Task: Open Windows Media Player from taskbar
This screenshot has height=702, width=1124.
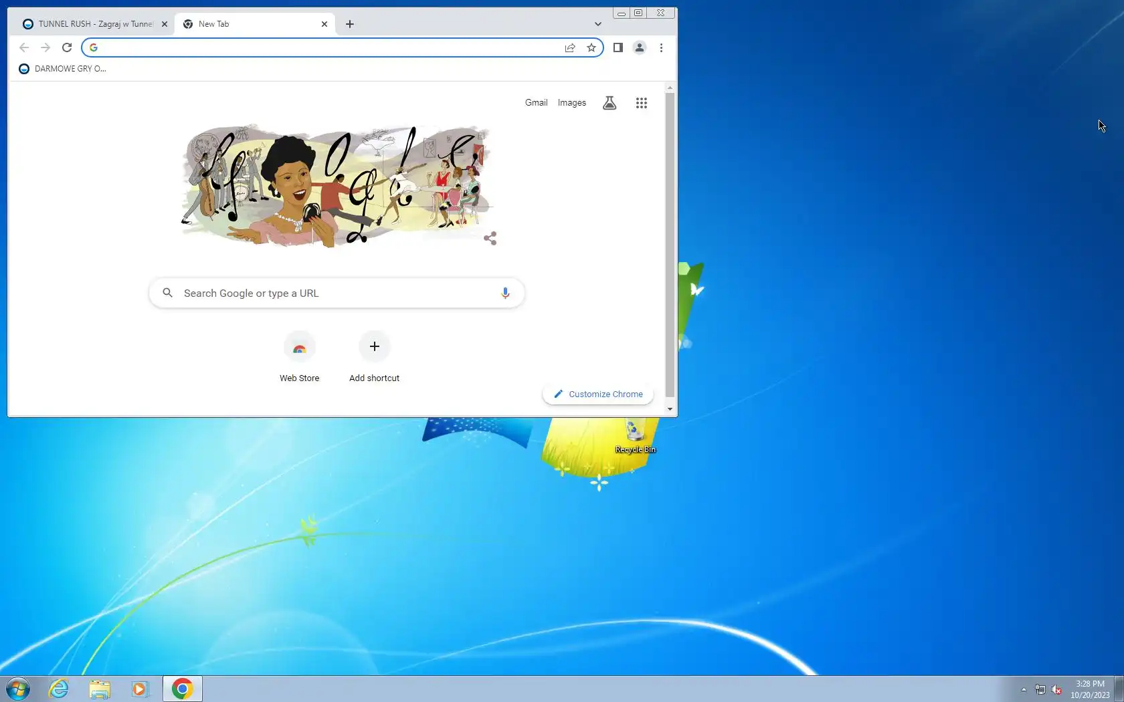Action: pos(140,689)
